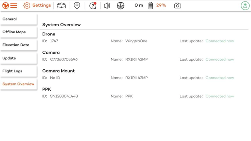Screen dimensions: 251x141
Task: Select the System Overview tab
Action: click(19, 84)
